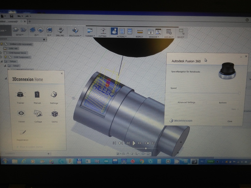Open the ADD-INS dropdown menu
Viewport: 251px width, 188px height.
coord(169,37)
